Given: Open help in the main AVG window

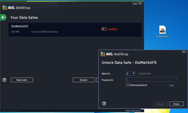Looking at the screenshot, I should (x=4, y=80).
